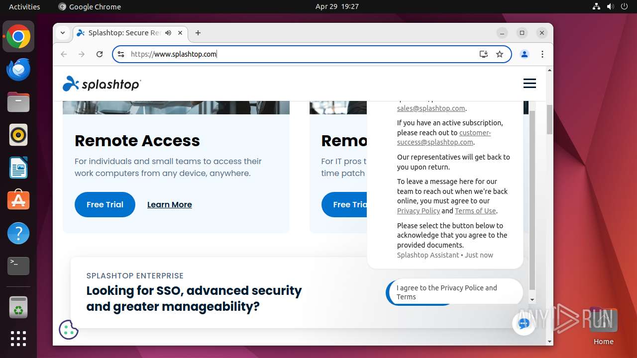This screenshot has height=358, width=637.
Task: Open the Trash in the dock
Action: click(18, 307)
